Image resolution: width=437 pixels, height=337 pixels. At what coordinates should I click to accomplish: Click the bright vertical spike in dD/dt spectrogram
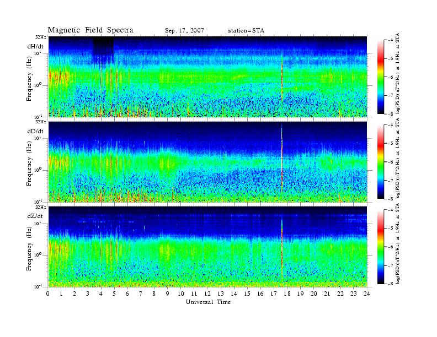[x=282, y=159]
